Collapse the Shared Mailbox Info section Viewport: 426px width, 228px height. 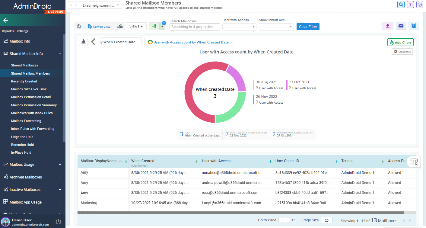point(60,53)
